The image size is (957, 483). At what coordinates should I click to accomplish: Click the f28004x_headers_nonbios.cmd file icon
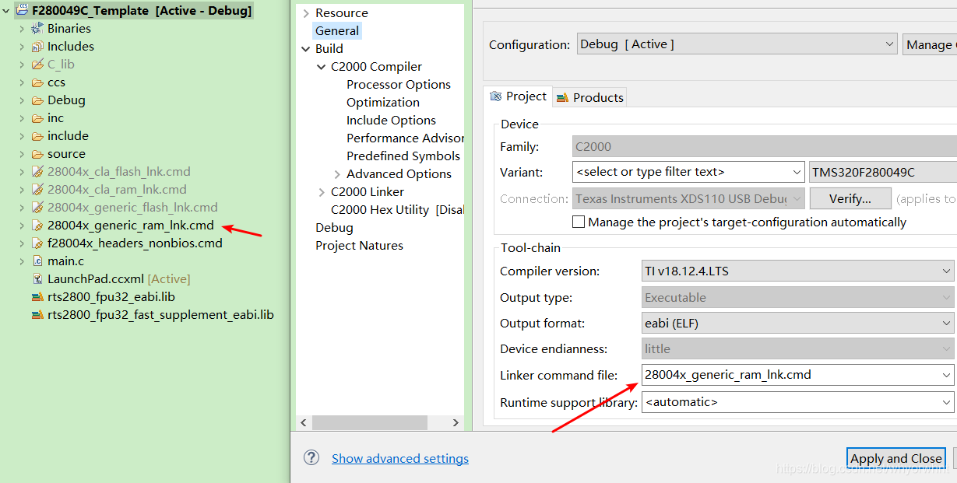pyautogui.click(x=37, y=243)
